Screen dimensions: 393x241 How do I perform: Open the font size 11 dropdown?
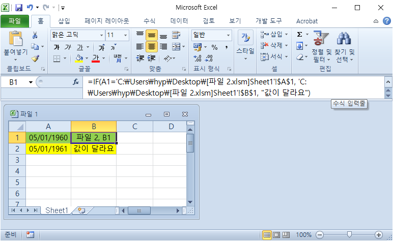[125, 35]
